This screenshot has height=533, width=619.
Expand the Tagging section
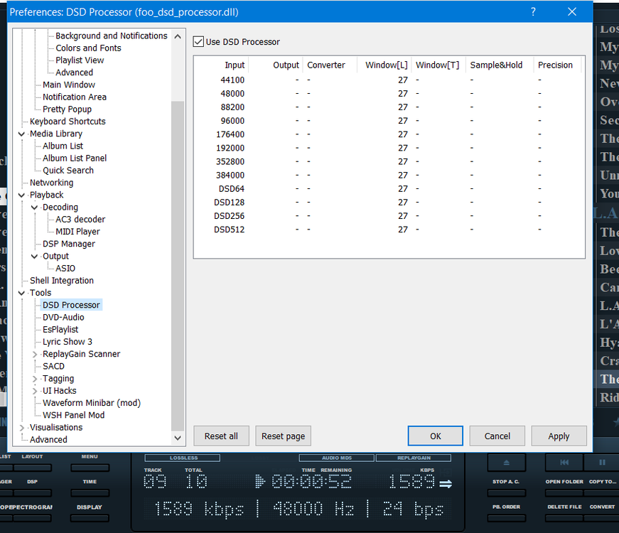pos(34,378)
